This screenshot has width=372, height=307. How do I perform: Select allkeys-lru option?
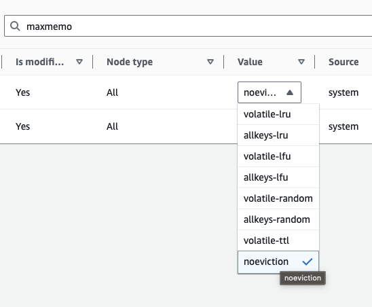278,135
